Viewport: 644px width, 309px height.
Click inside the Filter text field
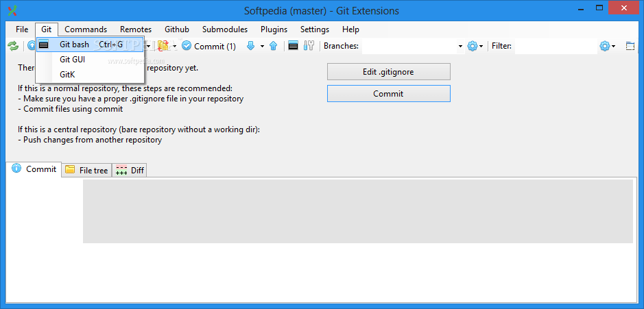pos(554,46)
